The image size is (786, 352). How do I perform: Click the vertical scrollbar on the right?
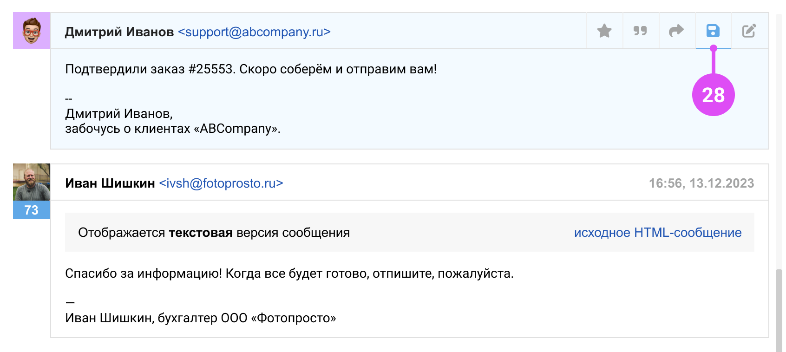pyautogui.click(x=779, y=311)
